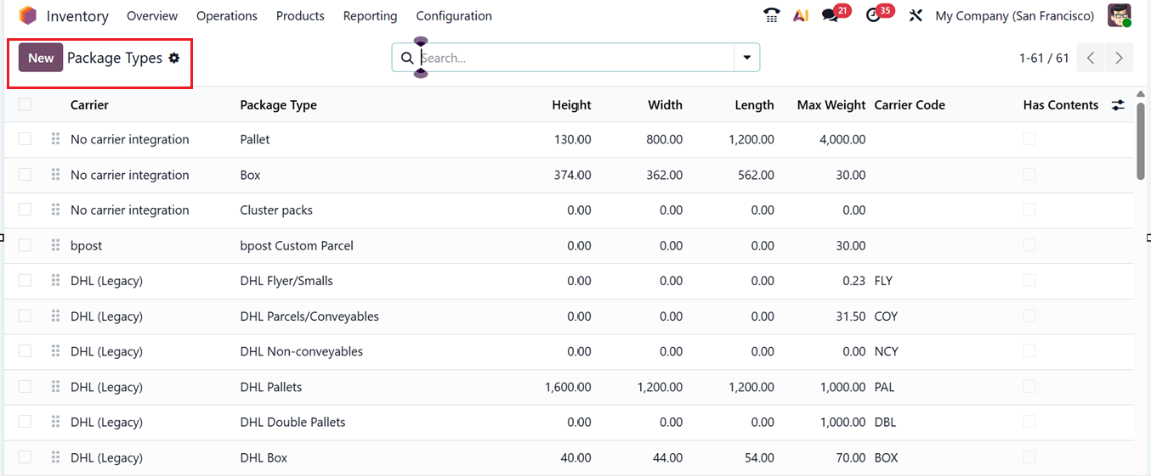Click the Inventory app logo icon

coord(28,15)
